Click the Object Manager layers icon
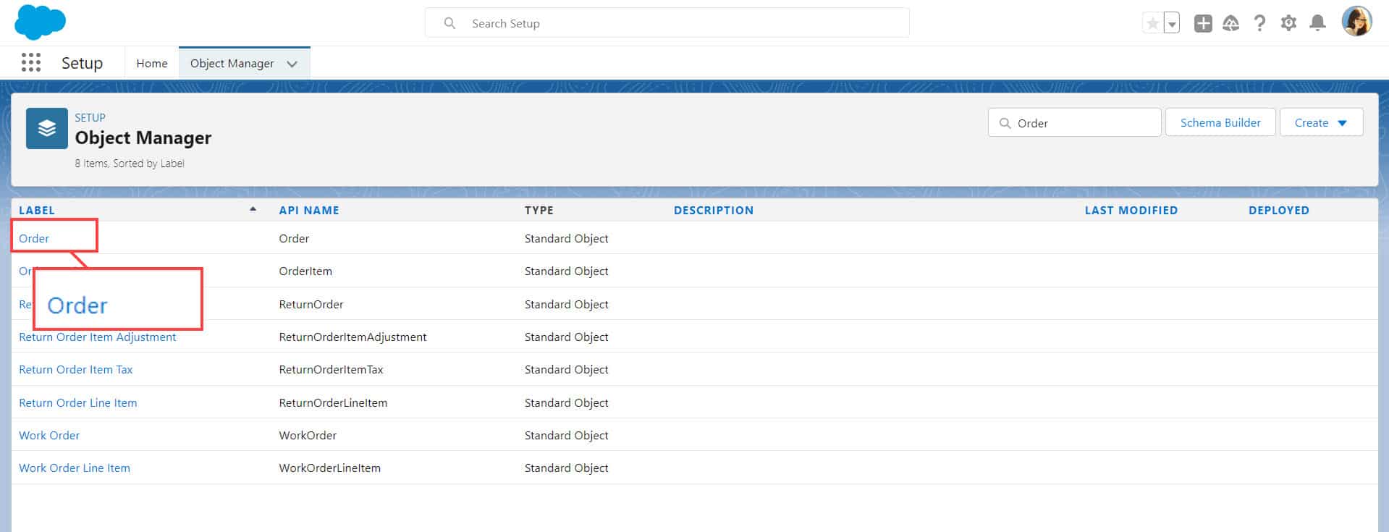This screenshot has width=1389, height=532. click(x=47, y=129)
